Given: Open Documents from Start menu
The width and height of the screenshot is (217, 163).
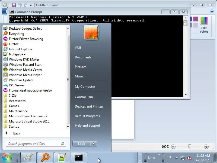Looking at the screenshot, I should click(x=83, y=57).
